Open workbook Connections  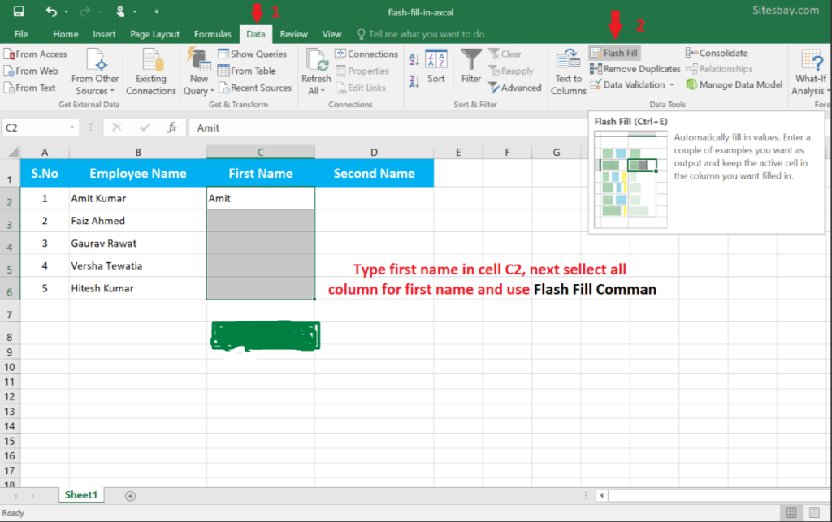366,54
